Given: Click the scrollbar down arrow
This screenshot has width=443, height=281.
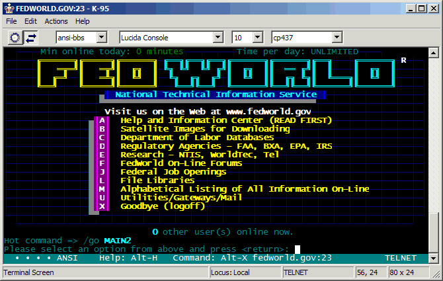Looking at the screenshot, I should (x=433, y=258).
